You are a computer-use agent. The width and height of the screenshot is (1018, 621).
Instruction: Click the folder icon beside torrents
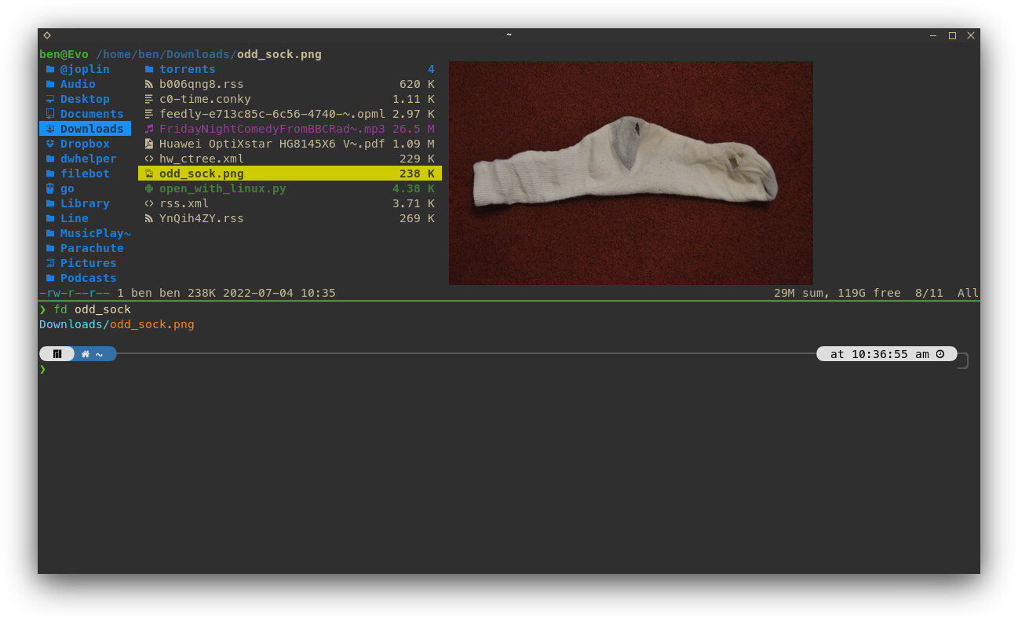[148, 68]
